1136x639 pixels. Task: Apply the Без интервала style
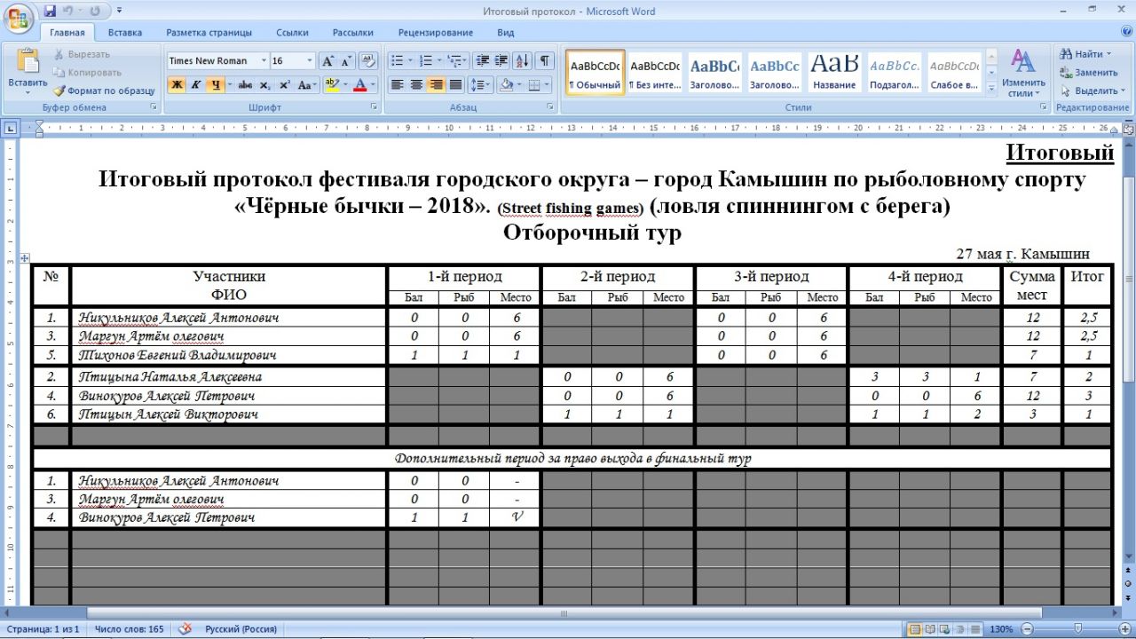655,72
